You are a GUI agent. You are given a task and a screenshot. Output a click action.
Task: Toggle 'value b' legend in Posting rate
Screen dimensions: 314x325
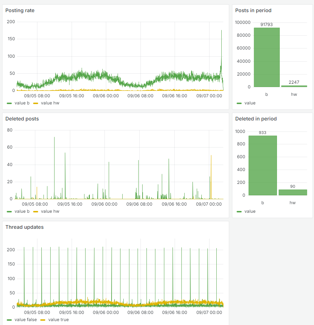22,103
